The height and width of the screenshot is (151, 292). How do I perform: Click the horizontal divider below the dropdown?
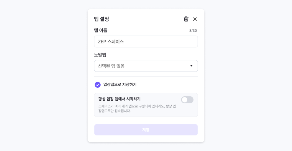pos(146,77)
